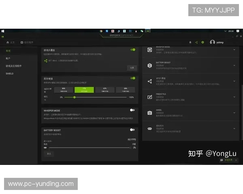Click the green share icon in header

(x=196, y=42)
